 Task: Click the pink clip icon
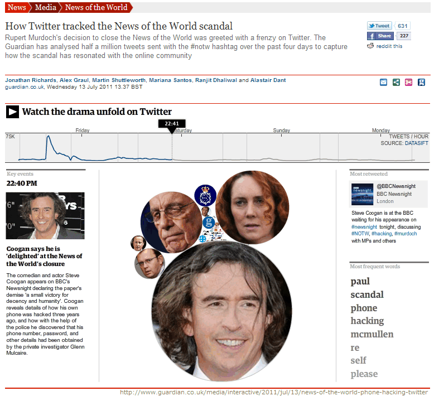tap(408, 83)
